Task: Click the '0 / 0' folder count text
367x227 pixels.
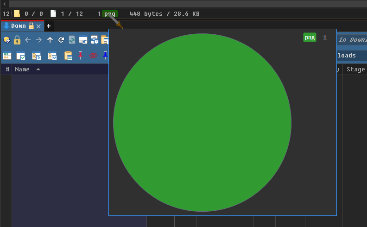Action: 34,14
